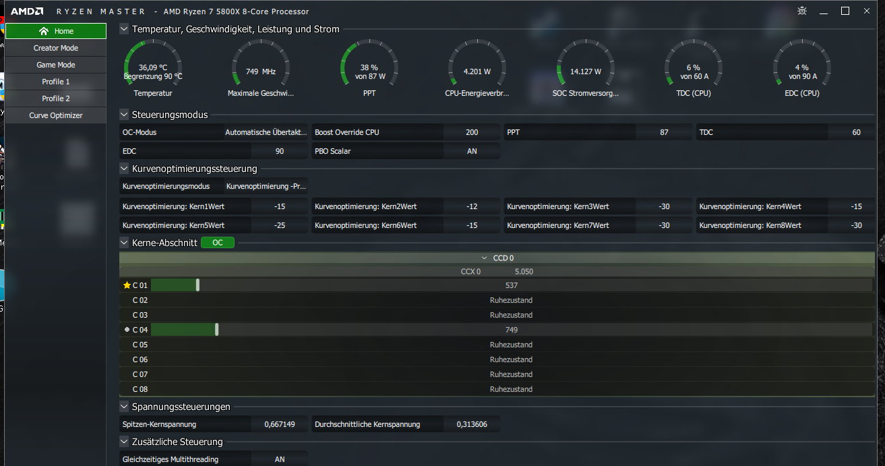The width and height of the screenshot is (885, 466).
Task: Click Spitzen-Kernspannung value 0,667149
Action: point(280,424)
